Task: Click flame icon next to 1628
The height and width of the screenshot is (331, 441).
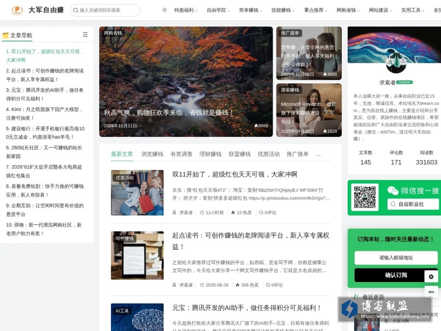Action: 325,131
